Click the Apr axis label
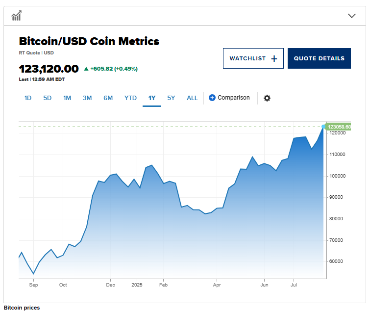This screenshot has width=370, height=312. click(217, 285)
